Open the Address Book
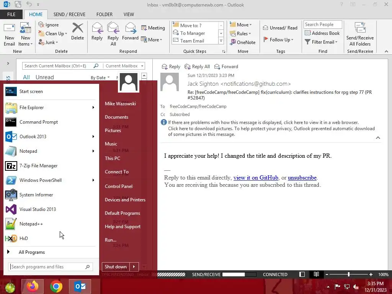This screenshot has height=294, width=392. tap(322, 33)
